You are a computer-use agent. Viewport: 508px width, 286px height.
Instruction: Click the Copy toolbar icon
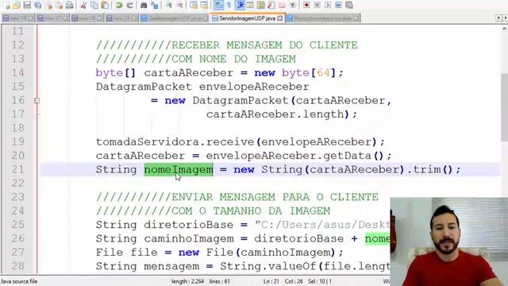click(x=94, y=6)
